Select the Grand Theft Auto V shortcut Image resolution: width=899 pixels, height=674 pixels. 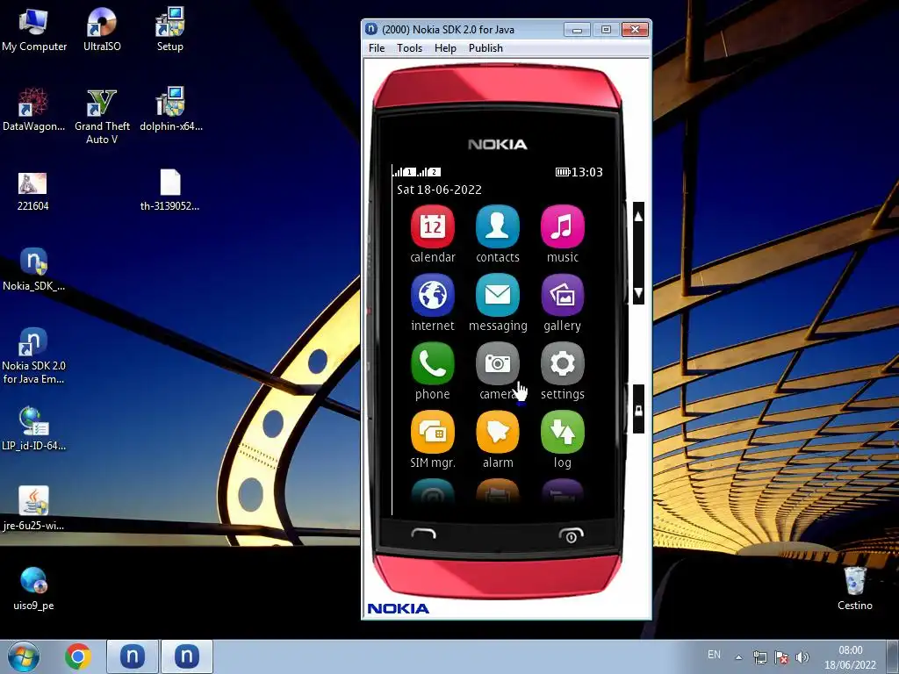pos(102,117)
